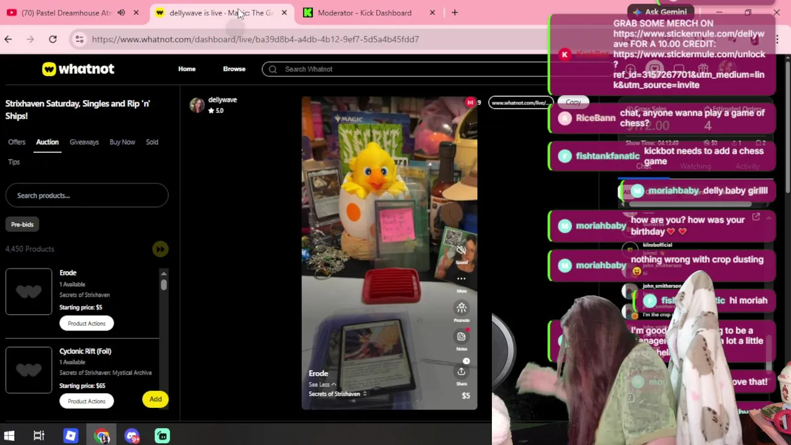791x445 pixels.
Task: Select the Auction tab
Action: coord(47,142)
